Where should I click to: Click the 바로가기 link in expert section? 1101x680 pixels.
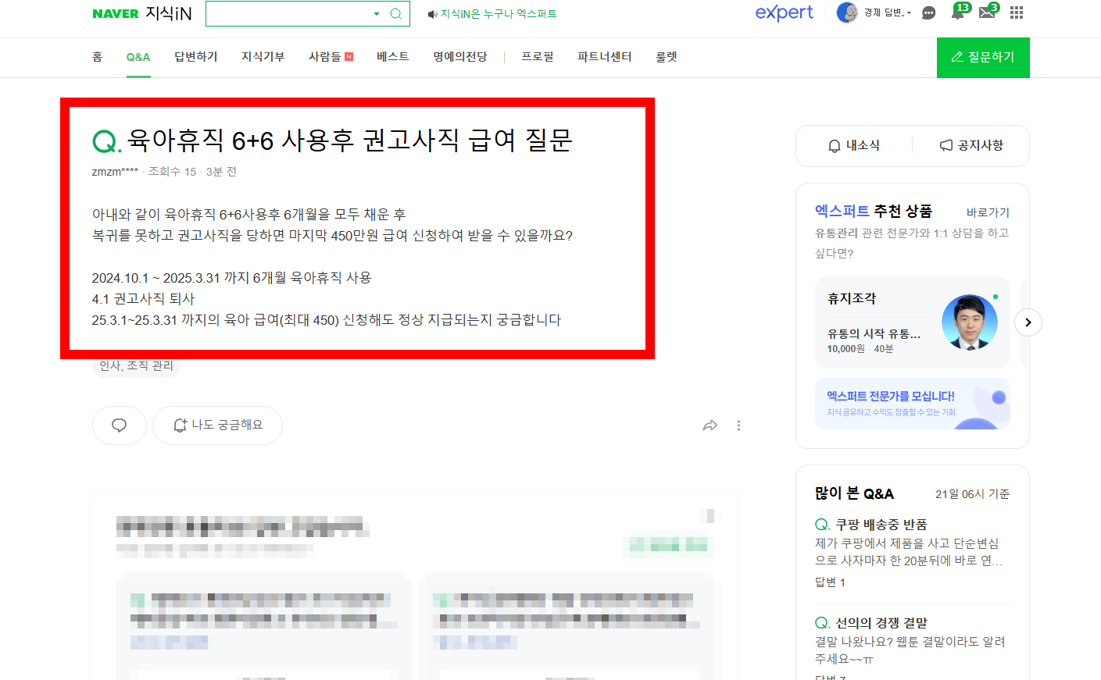pyautogui.click(x=988, y=212)
